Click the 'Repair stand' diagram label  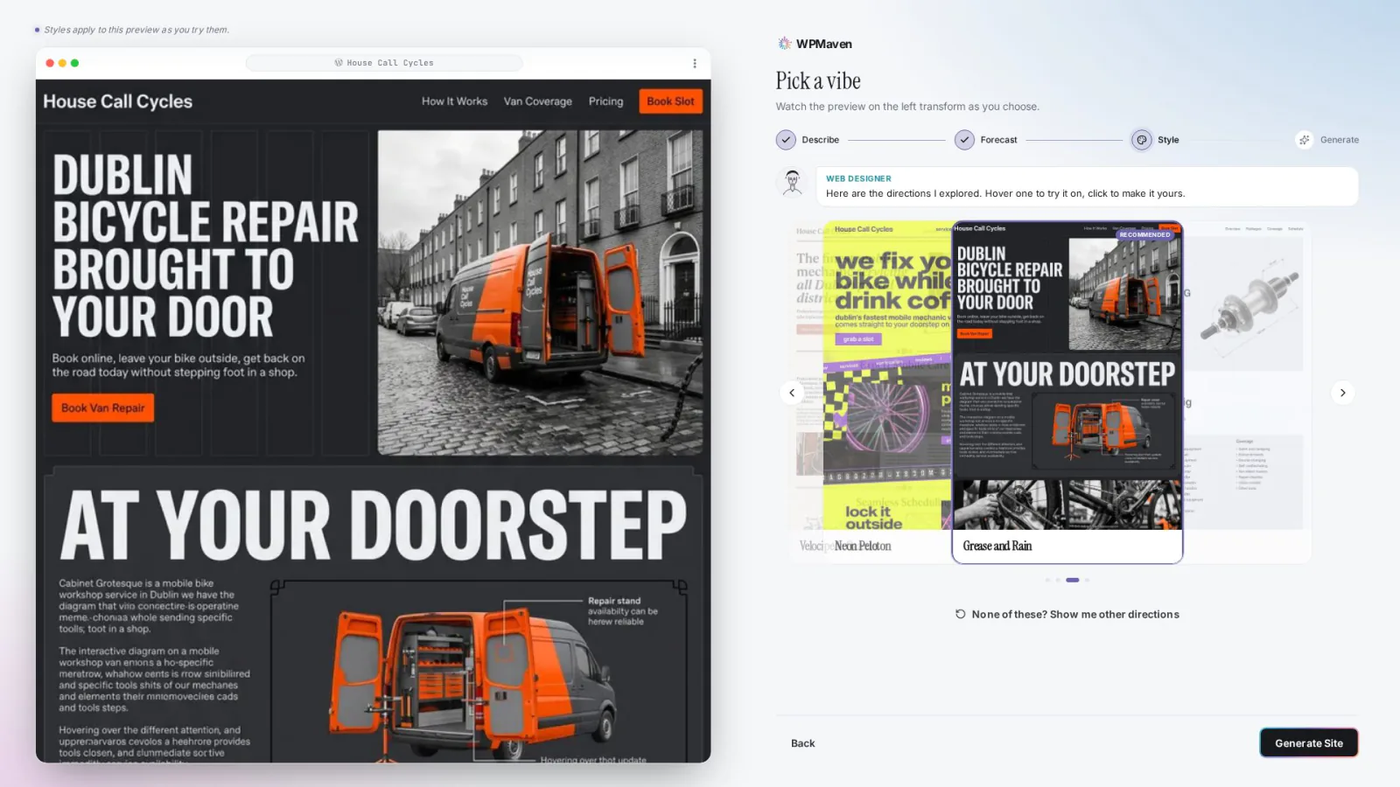pyautogui.click(x=614, y=601)
